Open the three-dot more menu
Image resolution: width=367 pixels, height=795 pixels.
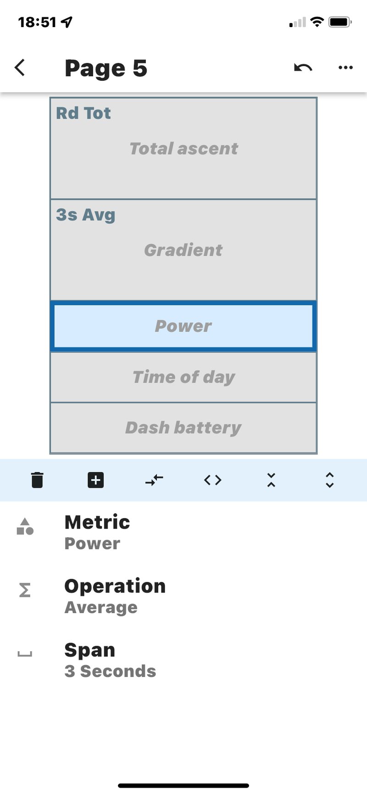pyautogui.click(x=345, y=68)
